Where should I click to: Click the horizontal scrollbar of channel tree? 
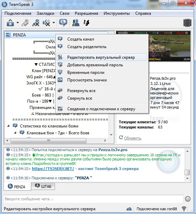pyautogui.click(x=56, y=140)
